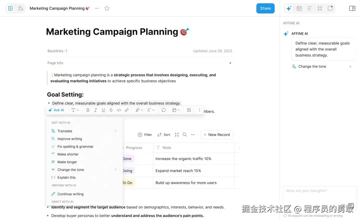Apply italic formatting
This screenshot has width=360, height=220.
[x=96, y=110]
